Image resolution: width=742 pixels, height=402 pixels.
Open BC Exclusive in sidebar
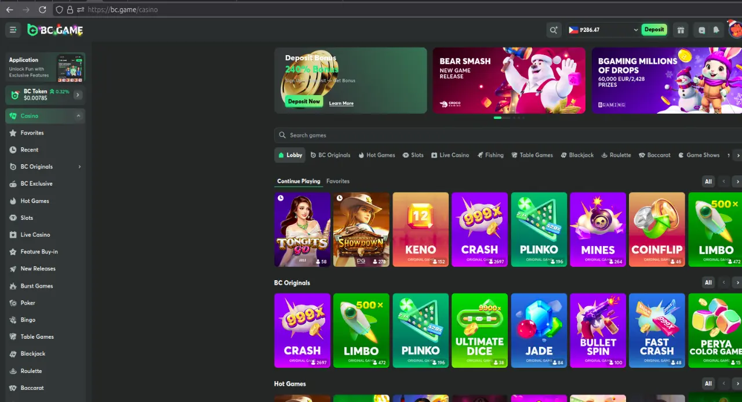coord(45,183)
